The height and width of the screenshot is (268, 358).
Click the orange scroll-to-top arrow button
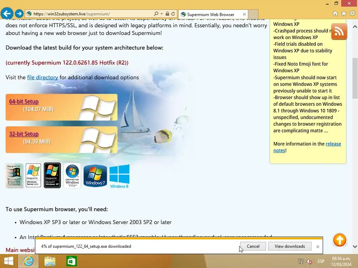(x=339, y=240)
